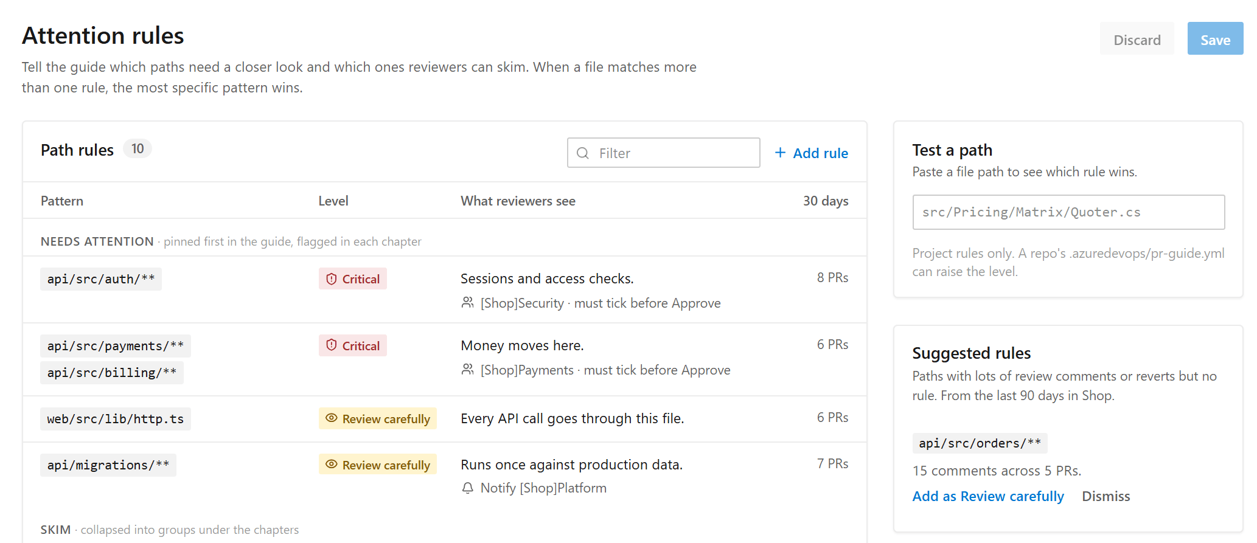Dismiss the suggested api/src/orders rule
1257x543 pixels.
1106,496
